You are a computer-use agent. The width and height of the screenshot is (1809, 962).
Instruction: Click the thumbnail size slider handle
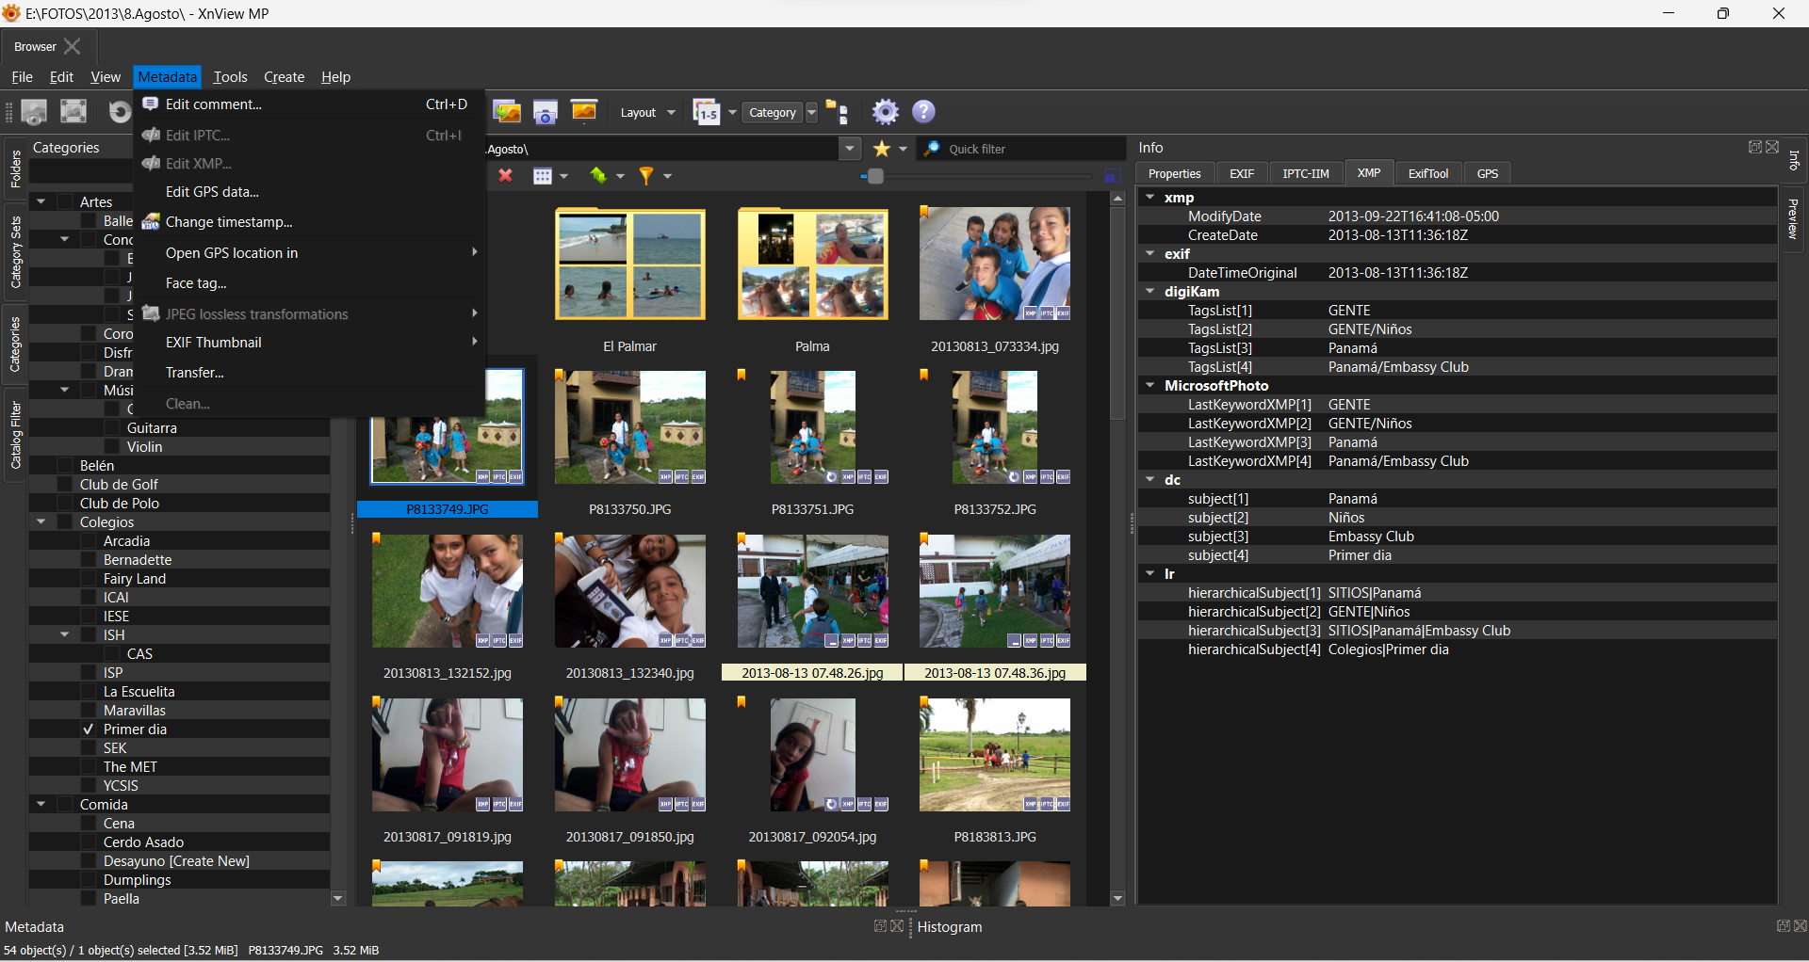point(875,176)
